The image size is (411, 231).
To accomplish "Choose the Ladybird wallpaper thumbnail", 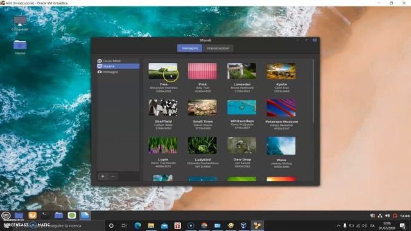I will point(202,146).
